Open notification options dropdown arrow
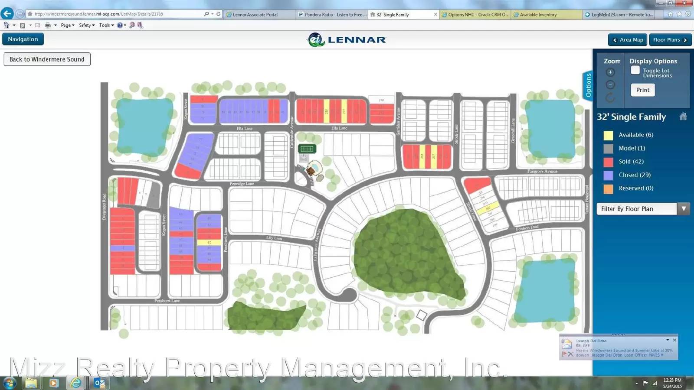This screenshot has height=390, width=694. 668,340
